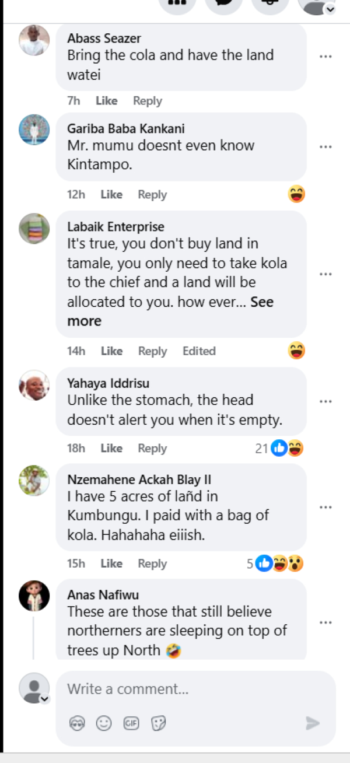350x763 pixels.
Task: Reply to Nzemahene Ackah Blay II's comment
Action: pyautogui.click(x=152, y=563)
